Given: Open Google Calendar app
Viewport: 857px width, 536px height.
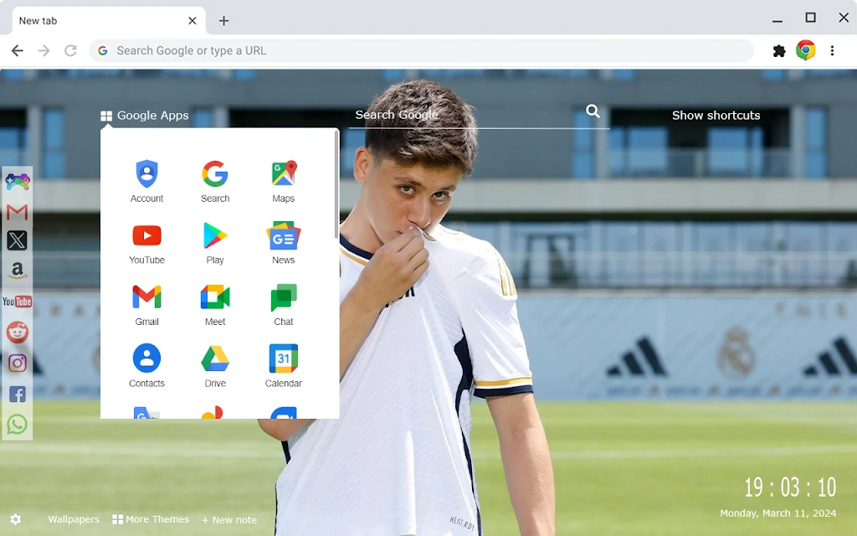Looking at the screenshot, I should [283, 367].
